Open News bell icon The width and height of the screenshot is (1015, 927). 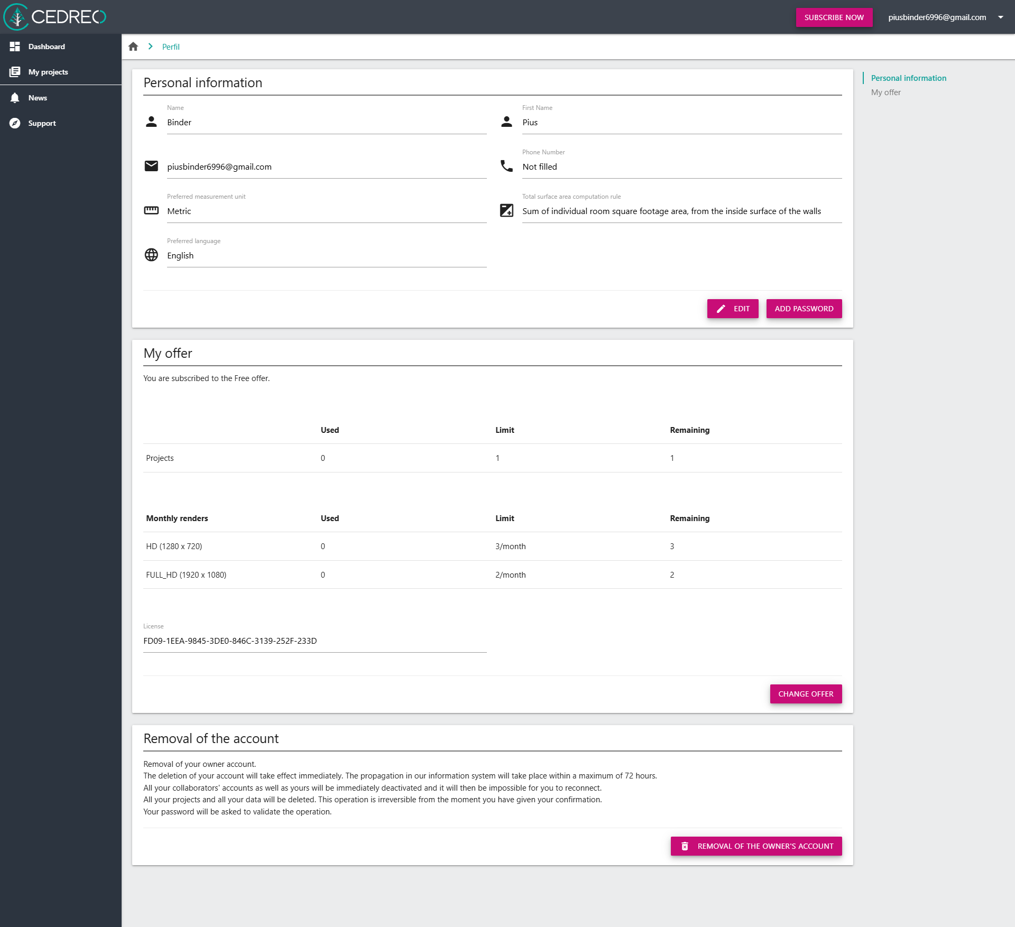pos(15,98)
